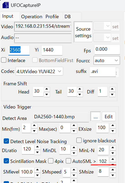The height and width of the screenshot is (183, 125).
Task: Click set button next to Video dropdown
Action: point(115,27)
